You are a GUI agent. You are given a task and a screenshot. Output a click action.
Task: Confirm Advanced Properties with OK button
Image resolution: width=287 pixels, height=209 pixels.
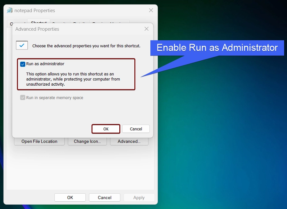point(106,129)
